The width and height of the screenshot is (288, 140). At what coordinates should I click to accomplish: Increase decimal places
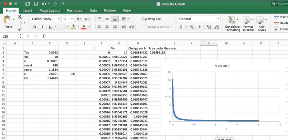[x=209, y=27]
